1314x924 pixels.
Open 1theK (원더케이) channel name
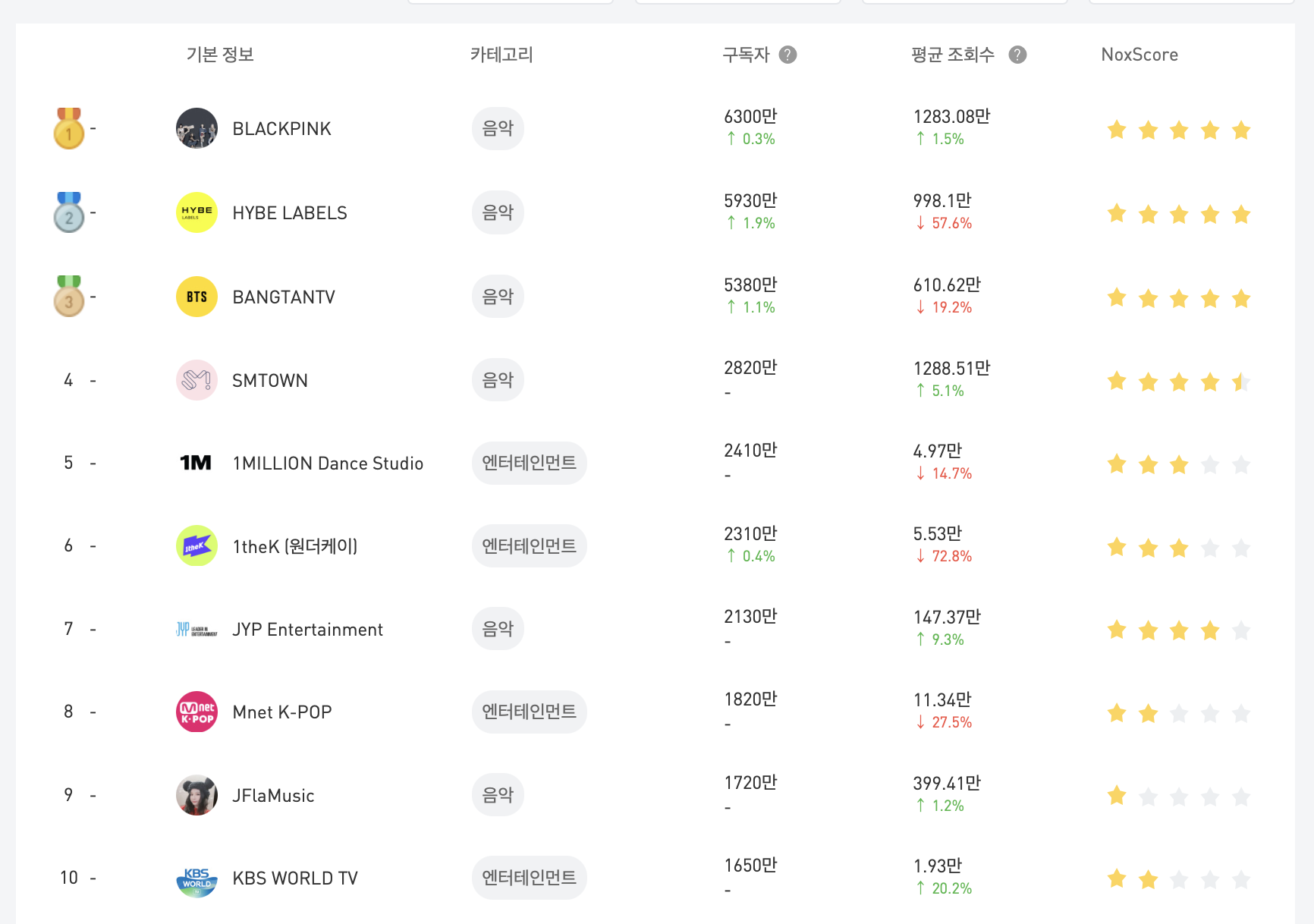click(295, 546)
